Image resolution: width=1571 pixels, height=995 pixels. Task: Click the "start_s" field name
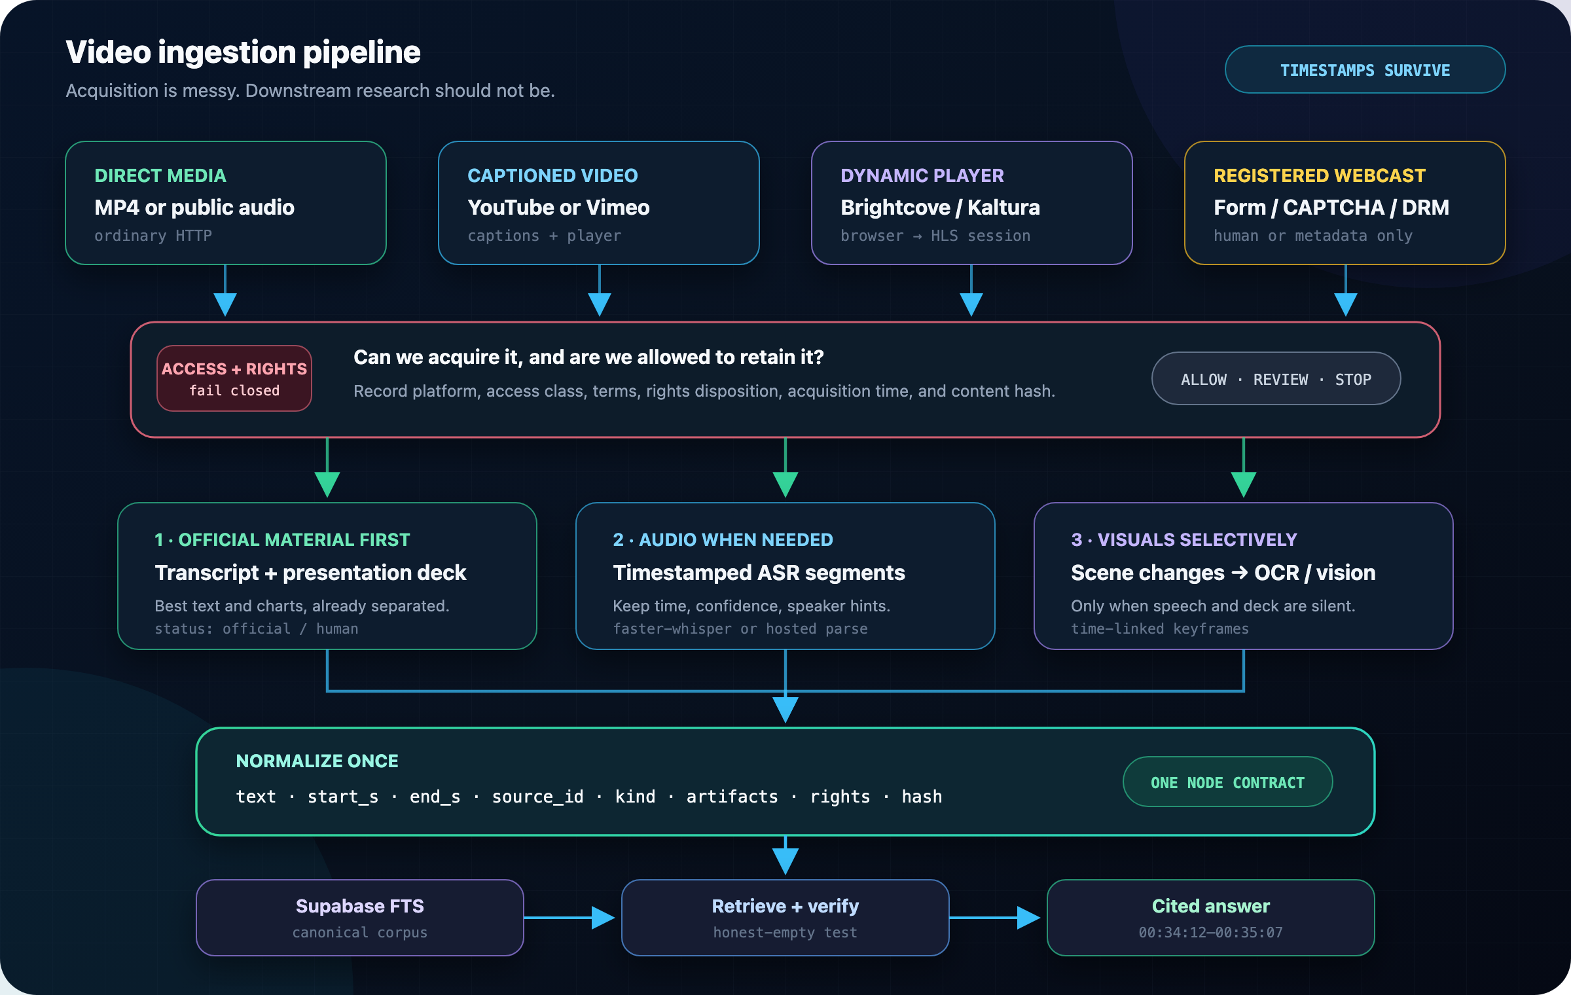pos(343,797)
